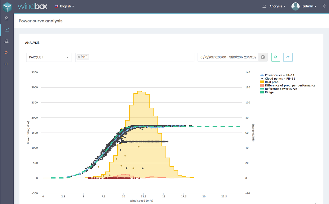Expand the PARQUE II park dropdown
The image size is (329, 204).
(x=49, y=57)
